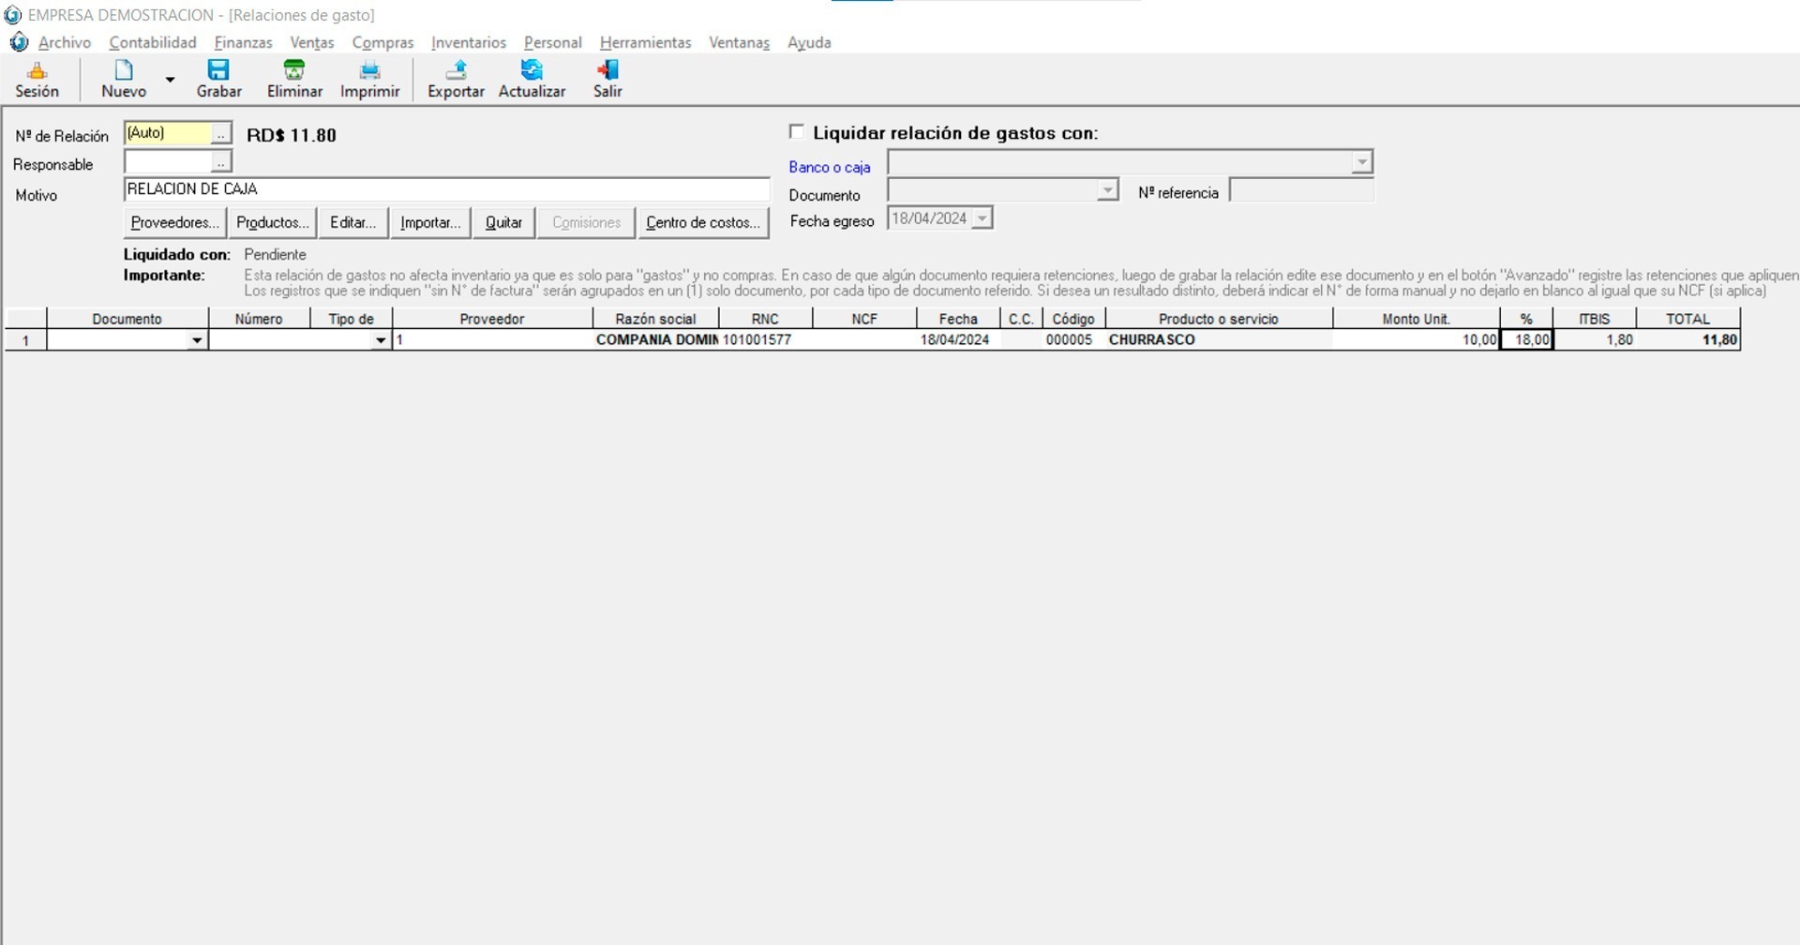Exit using the Salir icon
Screen dimensions: 1800x945
click(607, 71)
